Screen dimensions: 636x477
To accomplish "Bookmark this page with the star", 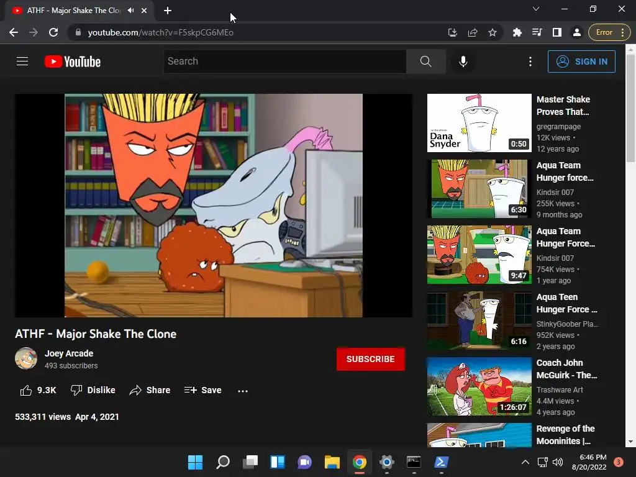I will (x=493, y=32).
